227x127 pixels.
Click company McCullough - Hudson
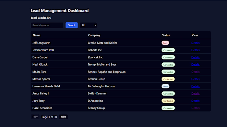pyautogui.click(x=101, y=86)
